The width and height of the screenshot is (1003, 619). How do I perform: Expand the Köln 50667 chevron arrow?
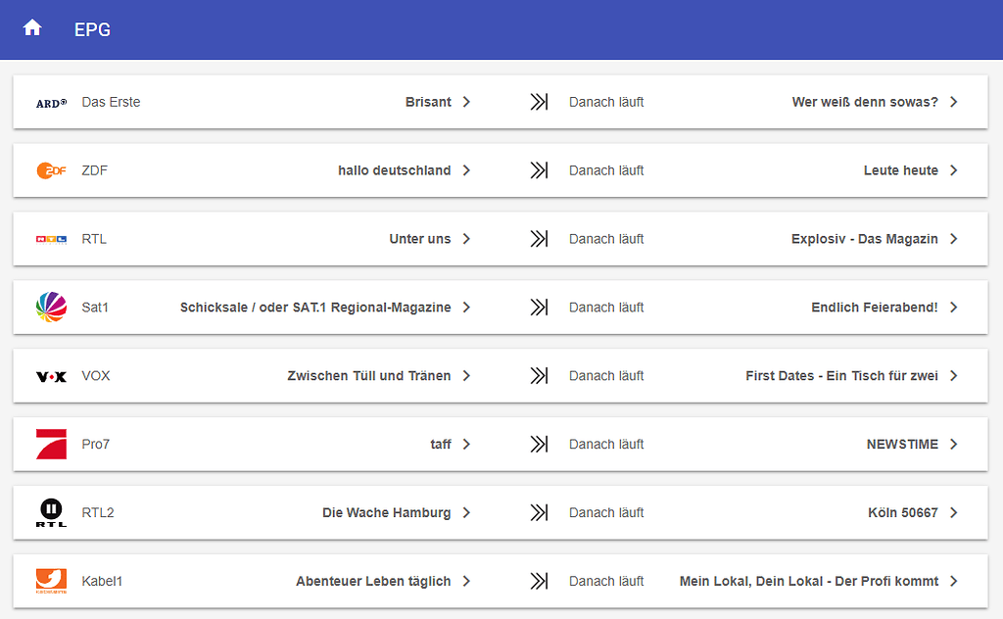954,512
